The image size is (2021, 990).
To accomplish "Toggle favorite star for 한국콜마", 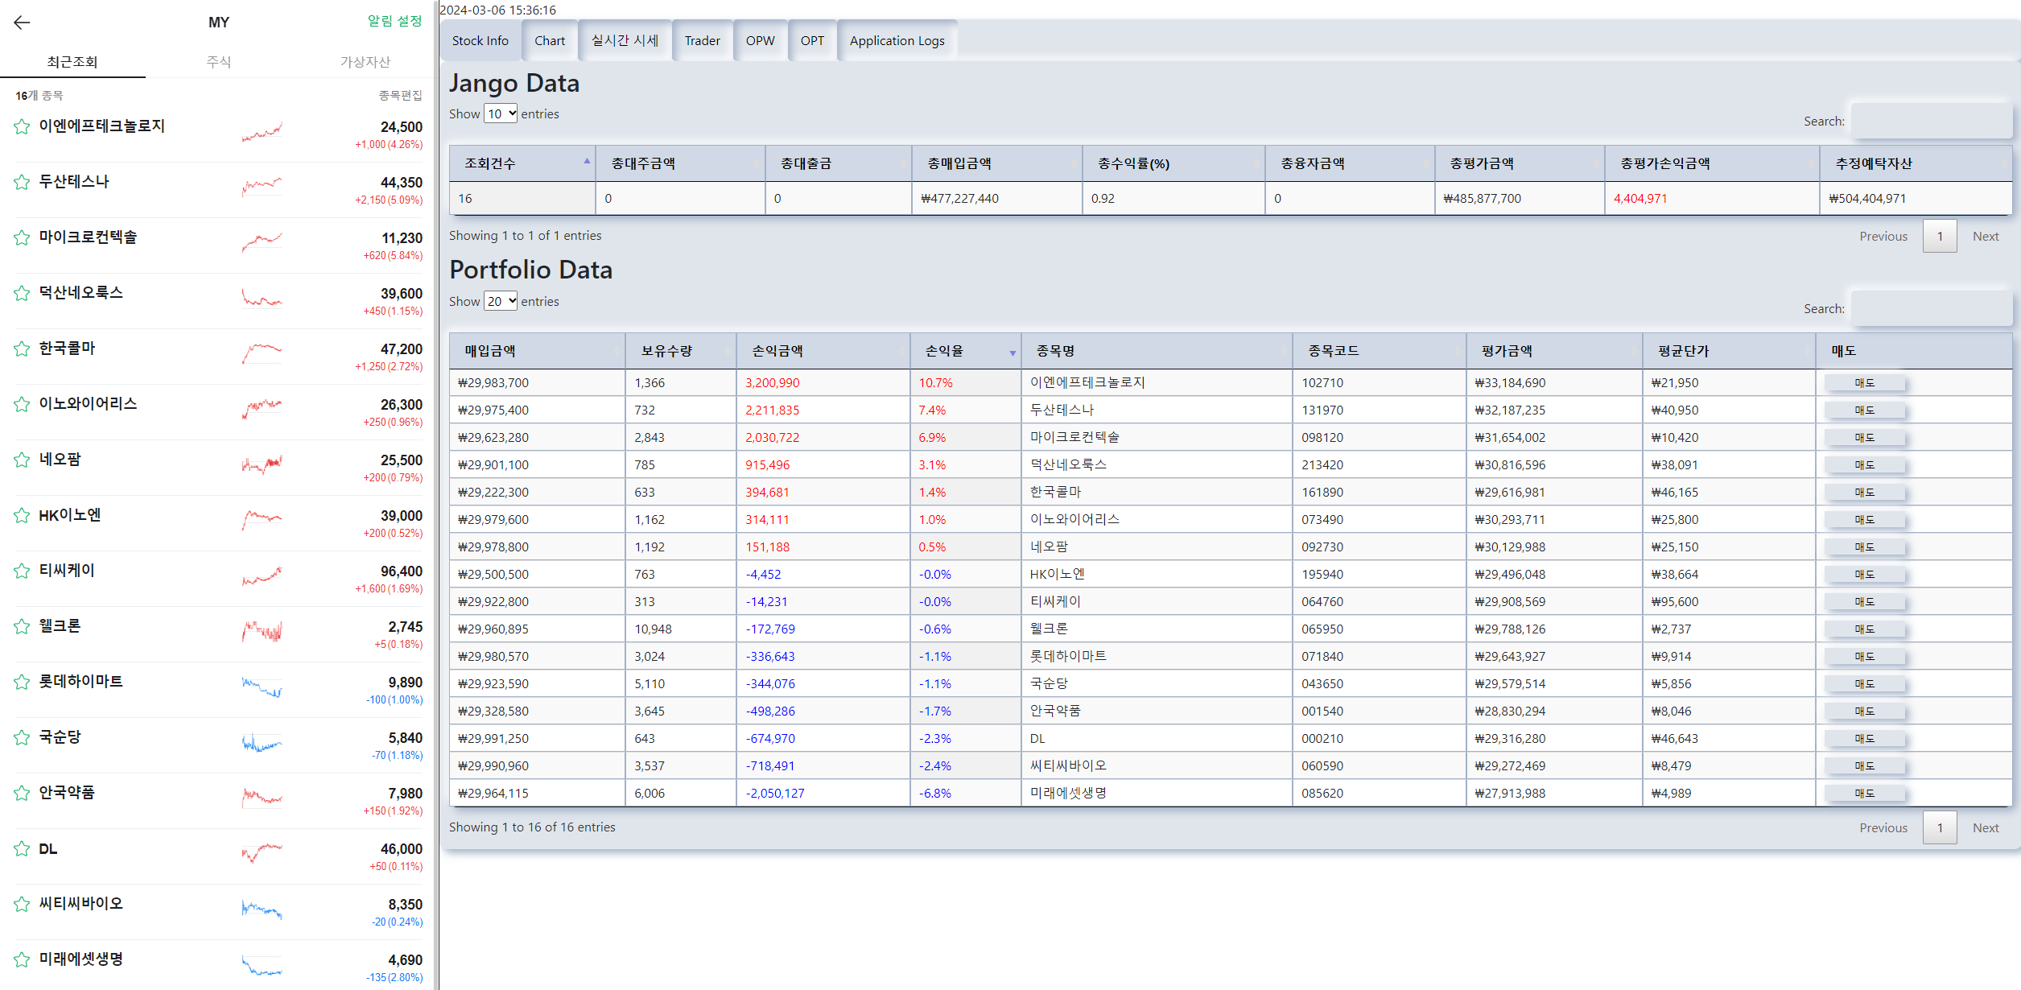I will tap(22, 349).
